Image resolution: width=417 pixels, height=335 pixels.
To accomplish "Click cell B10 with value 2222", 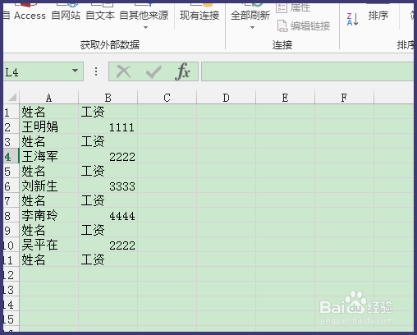I will coord(108,245).
